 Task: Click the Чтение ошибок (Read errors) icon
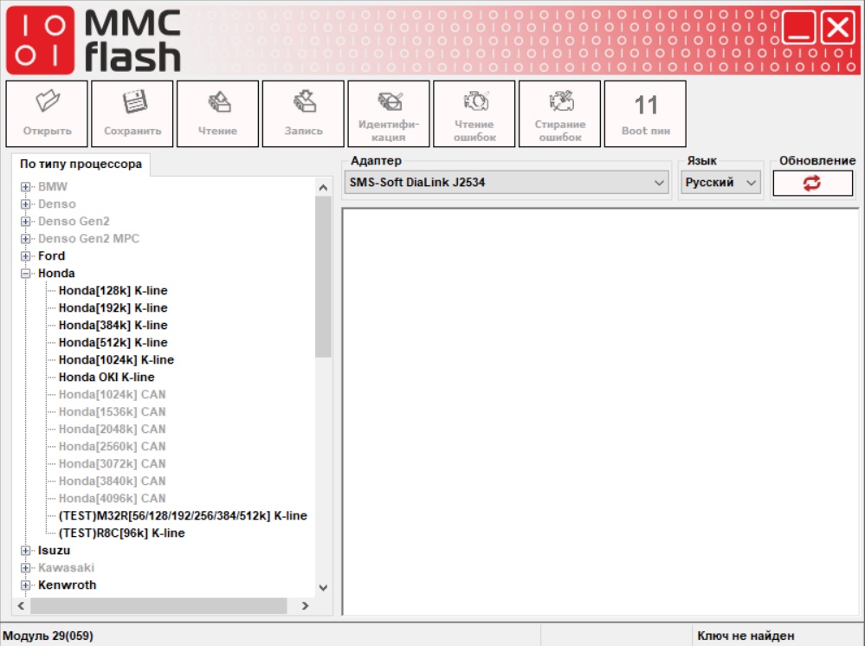[x=474, y=102]
